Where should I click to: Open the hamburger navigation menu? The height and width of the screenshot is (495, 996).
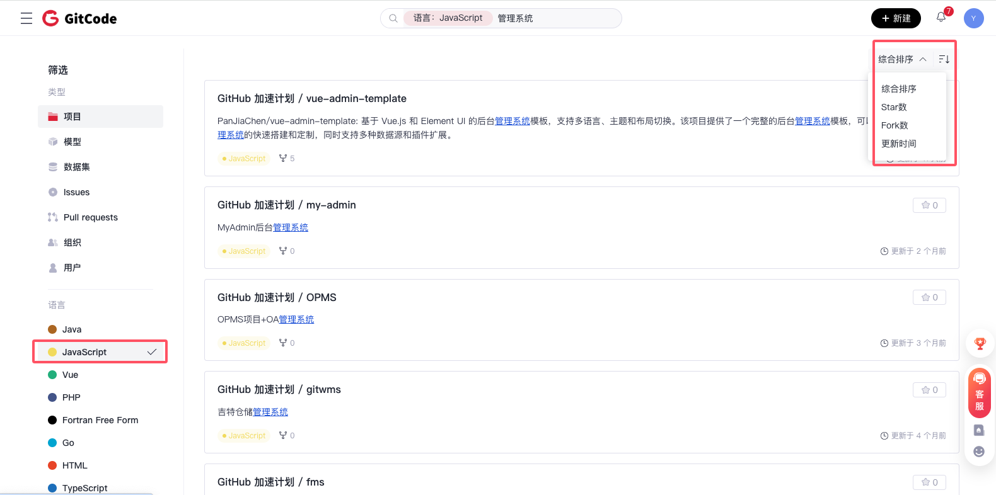pyautogui.click(x=26, y=18)
